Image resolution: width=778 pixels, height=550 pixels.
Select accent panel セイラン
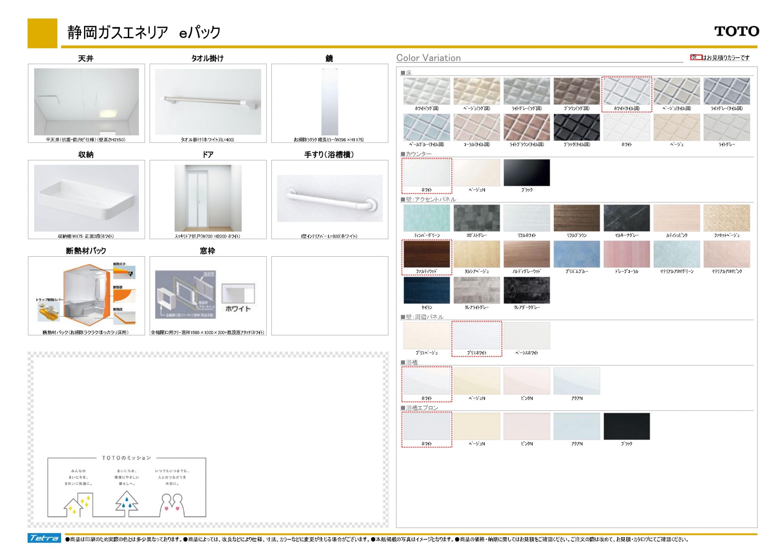[x=427, y=290]
